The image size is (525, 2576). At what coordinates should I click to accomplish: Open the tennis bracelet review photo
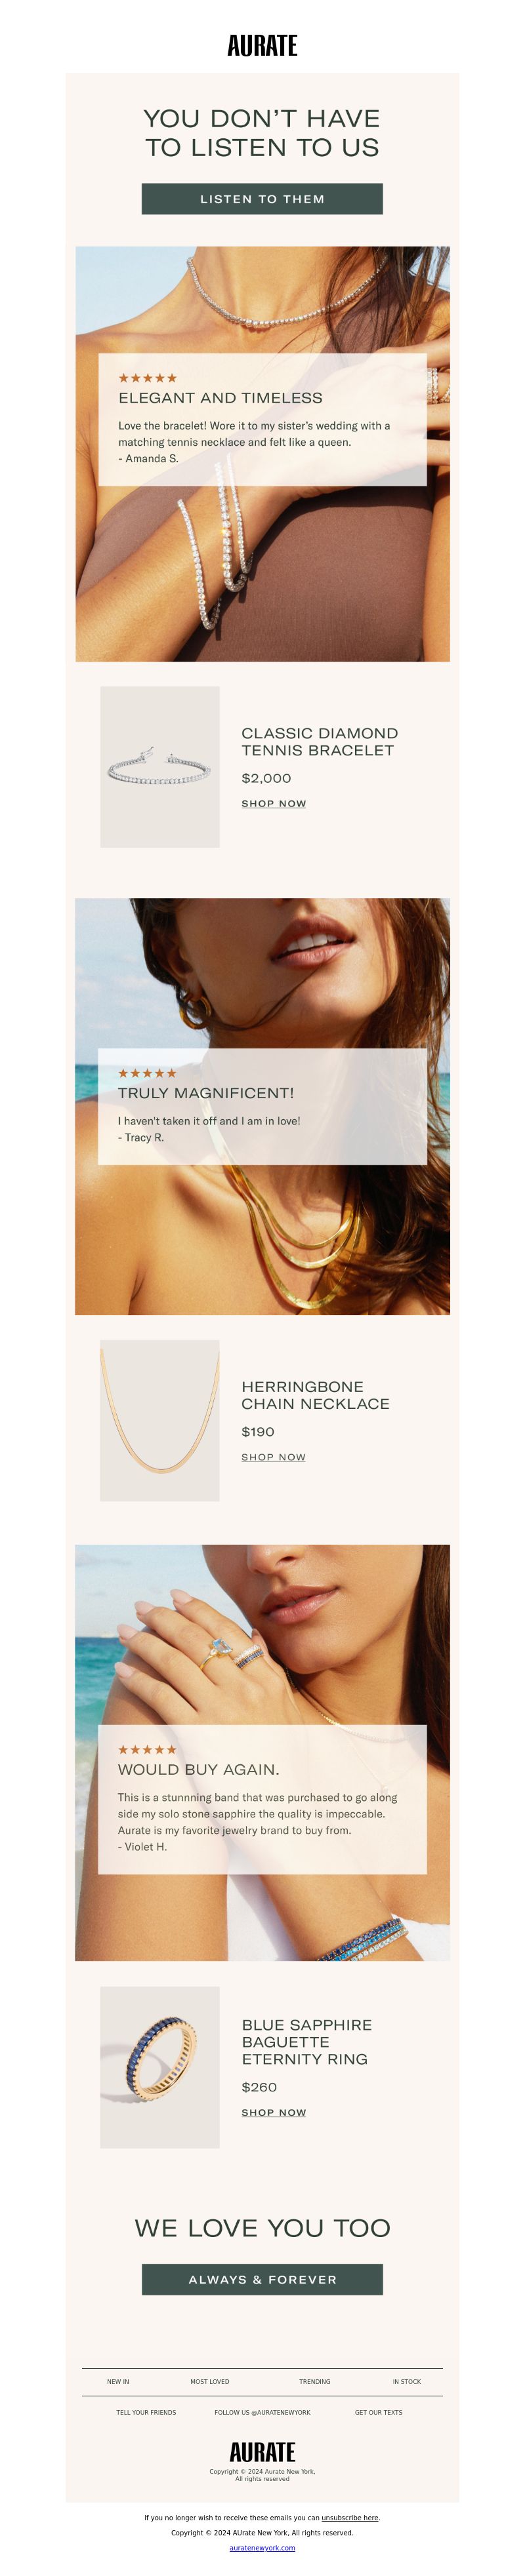tap(262, 454)
